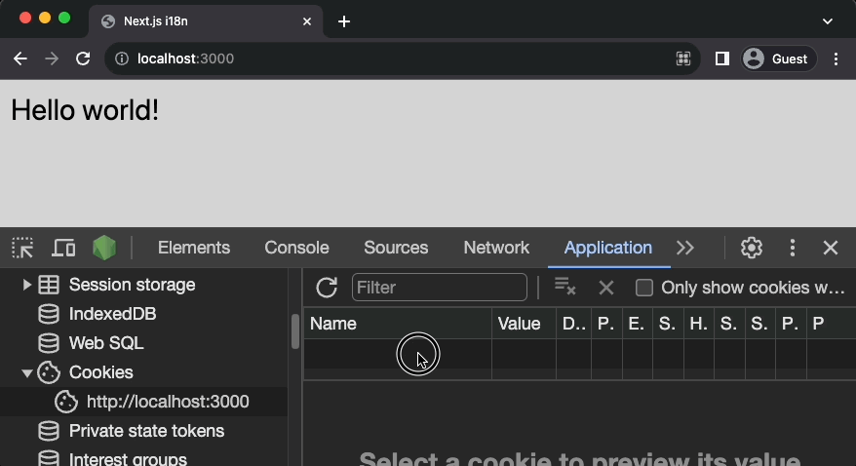
Task: Open DevTools settings gear
Action: pos(751,248)
